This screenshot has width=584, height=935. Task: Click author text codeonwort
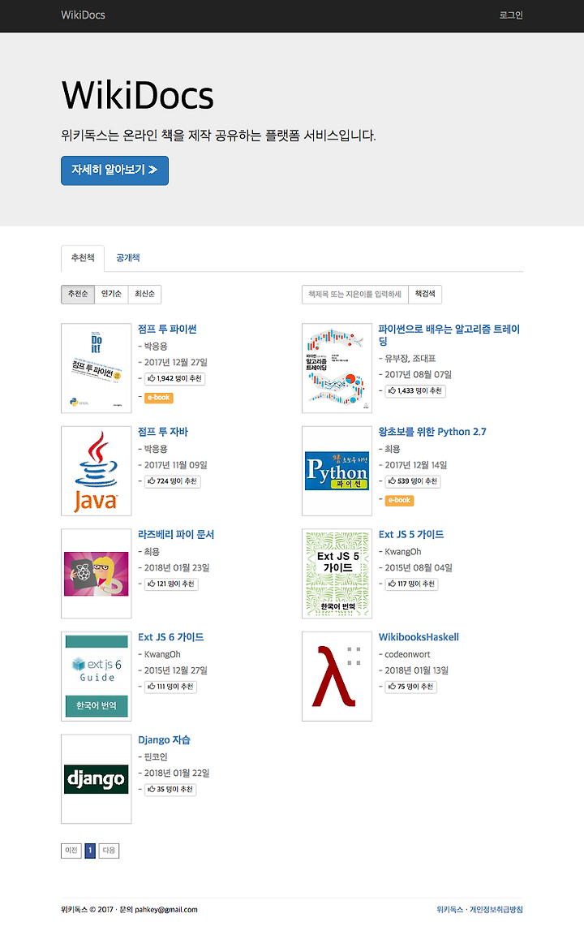408,655
